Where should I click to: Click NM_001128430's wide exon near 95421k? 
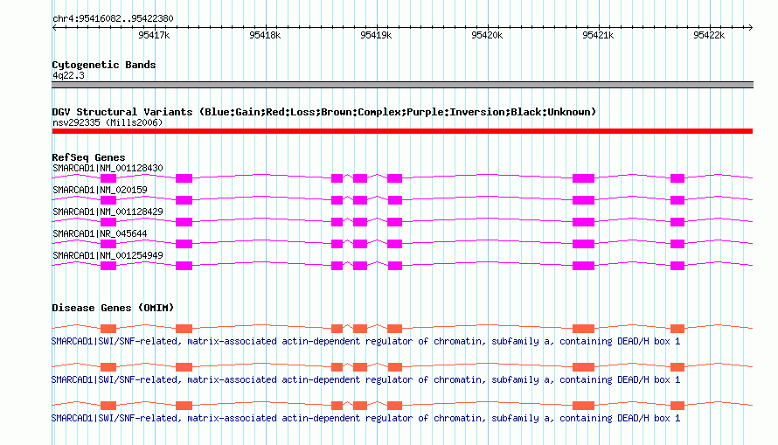[584, 178]
